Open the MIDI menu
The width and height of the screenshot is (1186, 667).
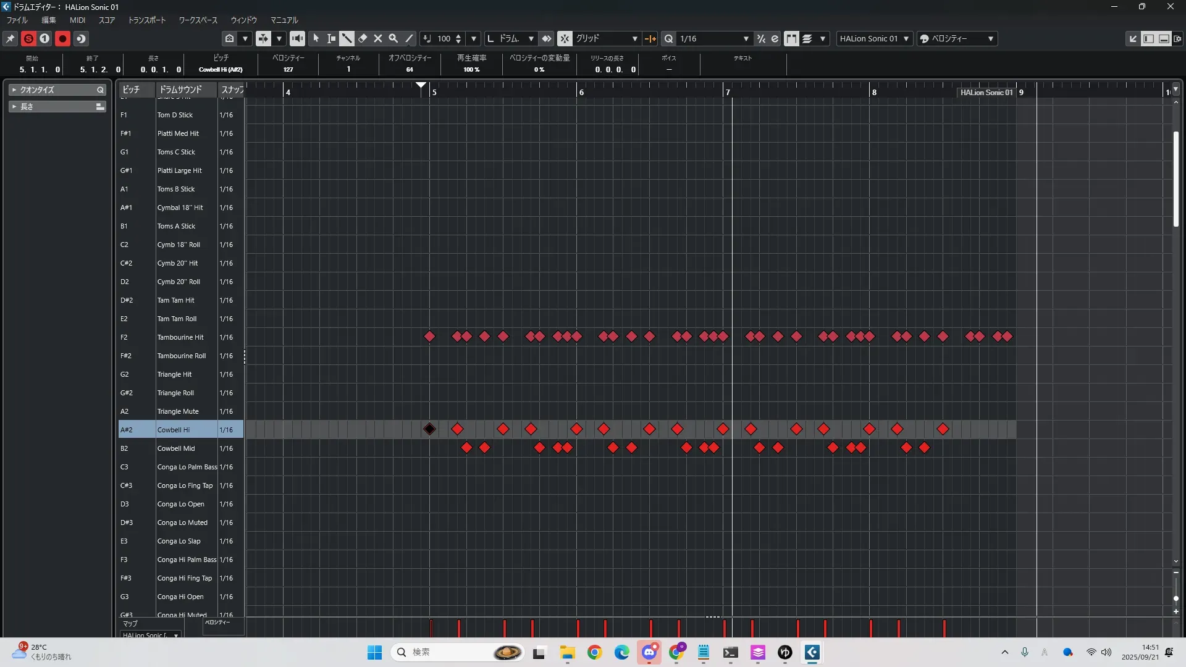tap(77, 20)
